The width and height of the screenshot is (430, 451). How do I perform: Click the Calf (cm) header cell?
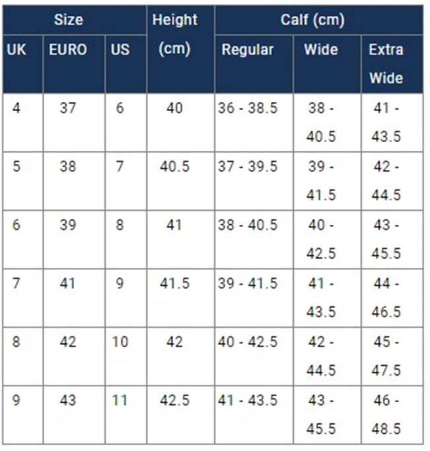312,20
